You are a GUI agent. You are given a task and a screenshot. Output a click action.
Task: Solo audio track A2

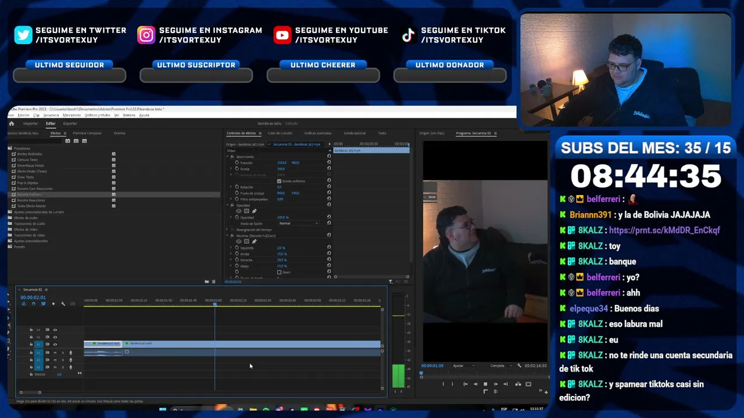(63, 359)
